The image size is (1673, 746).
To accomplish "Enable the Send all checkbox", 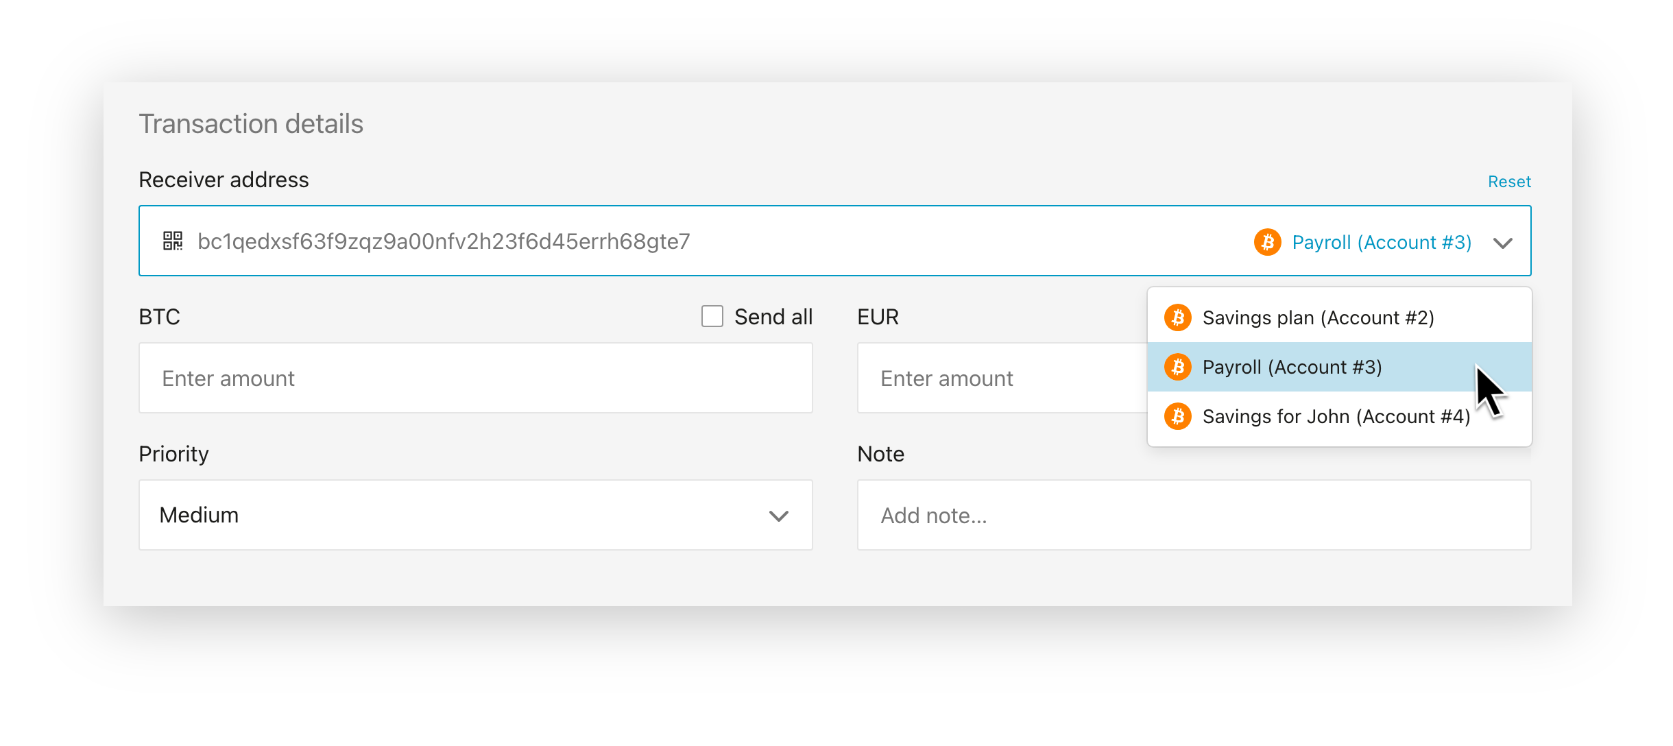I will [712, 316].
